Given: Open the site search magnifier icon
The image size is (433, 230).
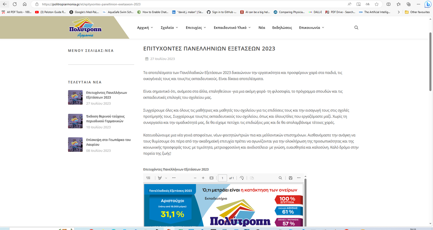Looking at the screenshot, I should coord(356,28).
